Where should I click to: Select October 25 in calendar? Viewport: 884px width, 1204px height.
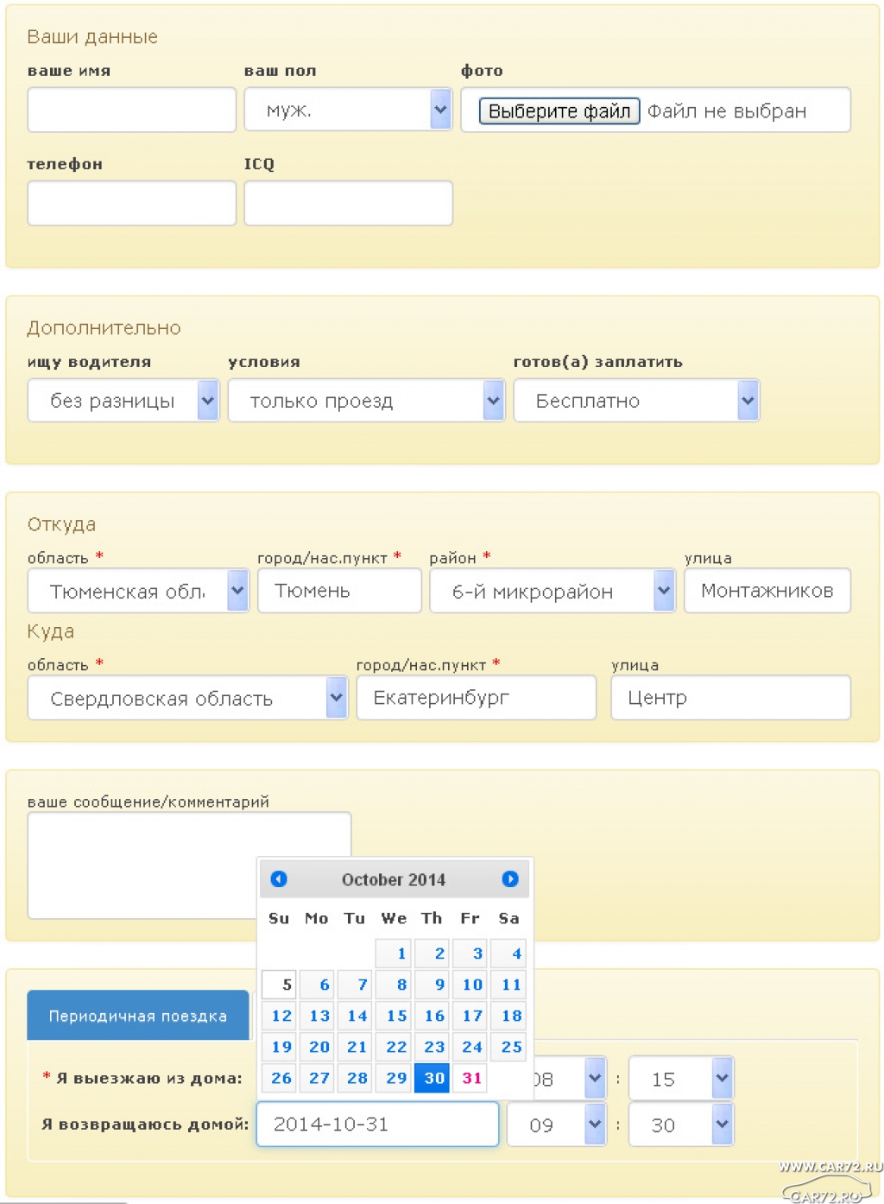pos(508,1047)
